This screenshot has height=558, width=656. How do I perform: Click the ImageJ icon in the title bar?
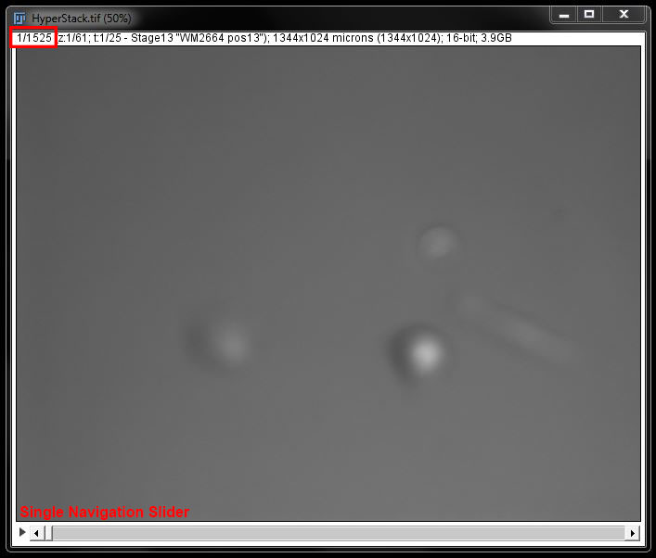coord(20,16)
